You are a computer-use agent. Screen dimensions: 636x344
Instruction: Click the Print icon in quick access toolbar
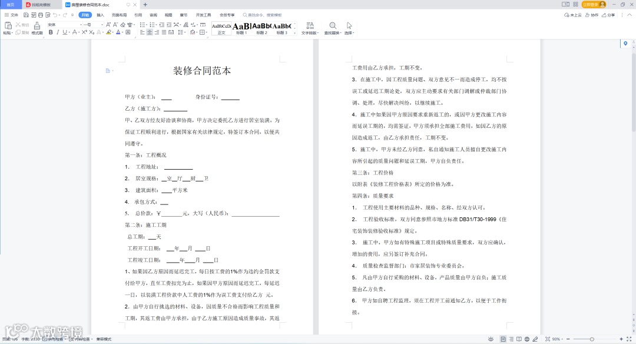41,15
